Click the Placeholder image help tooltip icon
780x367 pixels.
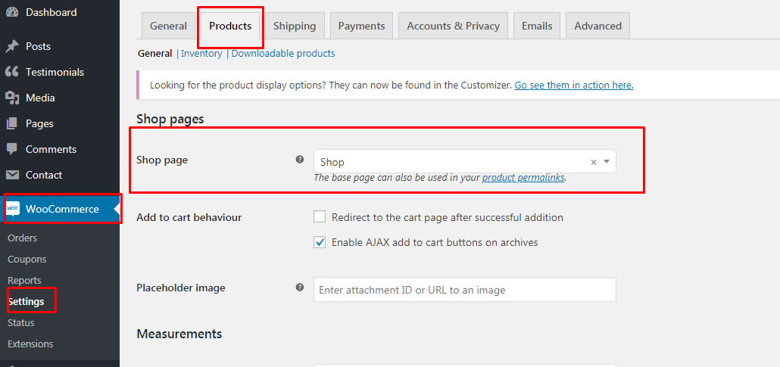pyautogui.click(x=299, y=287)
